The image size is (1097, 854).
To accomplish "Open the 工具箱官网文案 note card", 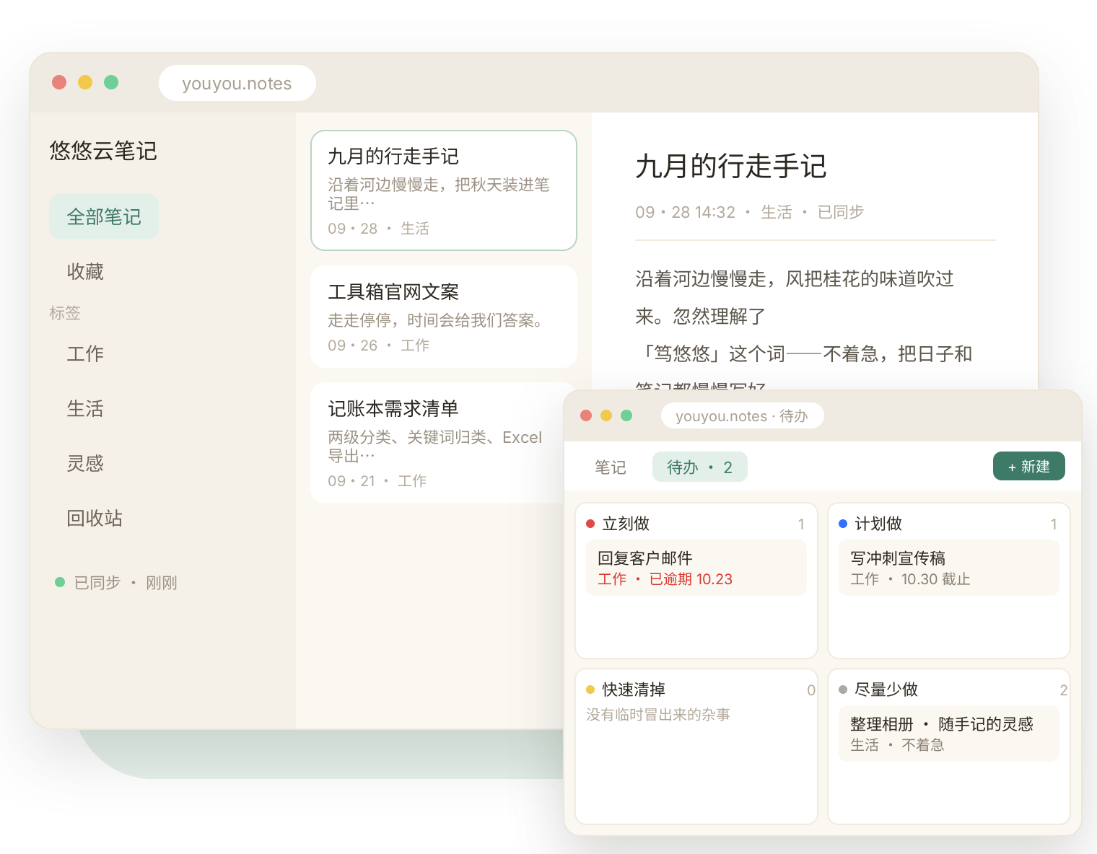I will [444, 317].
